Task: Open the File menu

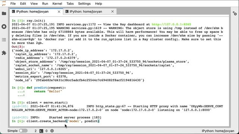Action: 13,4
